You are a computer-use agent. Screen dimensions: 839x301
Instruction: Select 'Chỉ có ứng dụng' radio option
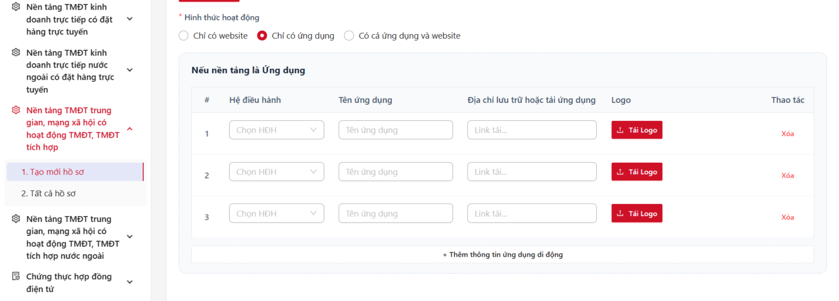point(262,36)
